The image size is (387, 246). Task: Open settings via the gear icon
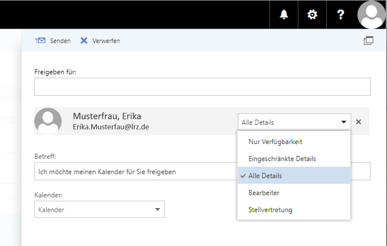coord(312,15)
